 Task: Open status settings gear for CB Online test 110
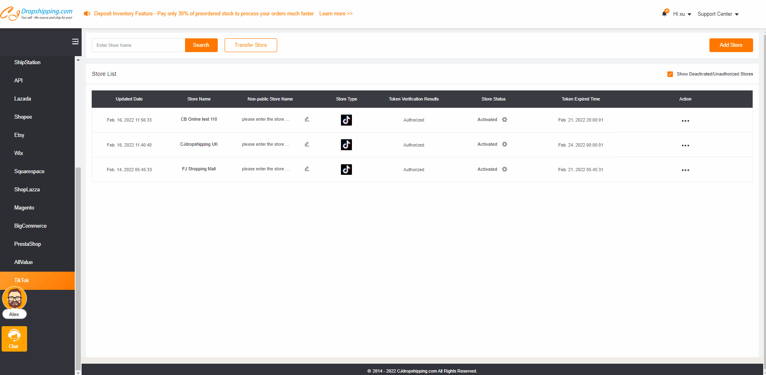tap(505, 119)
